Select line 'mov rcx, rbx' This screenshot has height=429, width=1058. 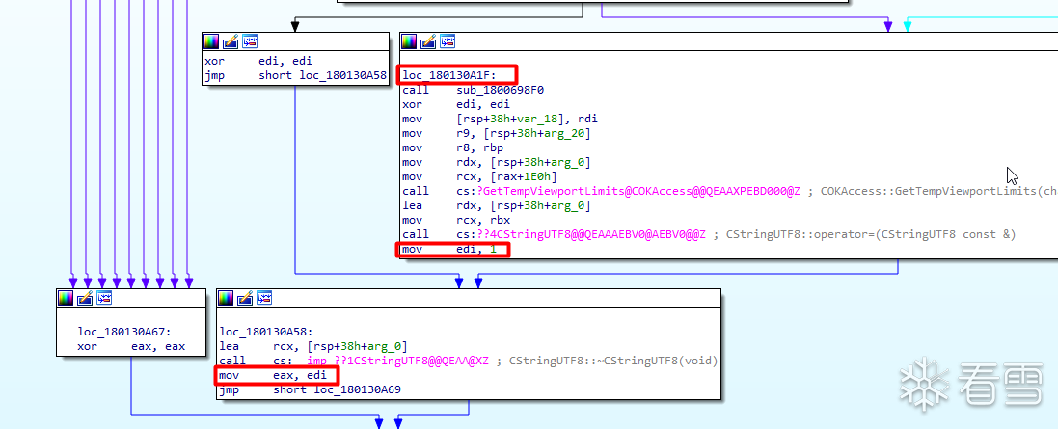tap(456, 221)
